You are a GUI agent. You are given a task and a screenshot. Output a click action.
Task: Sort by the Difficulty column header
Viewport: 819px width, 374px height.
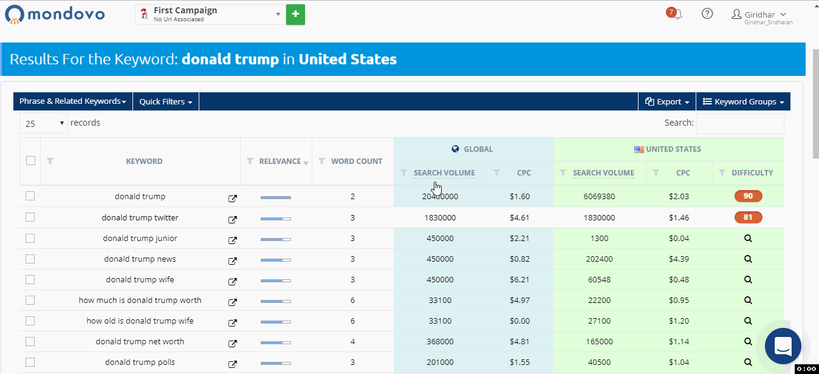click(752, 172)
